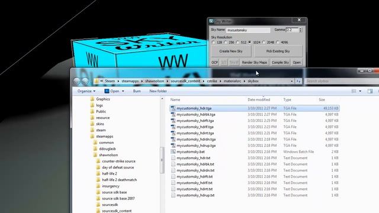Click the insurgency folder icon
Viewport: 379px width, 213px height.
(98, 186)
